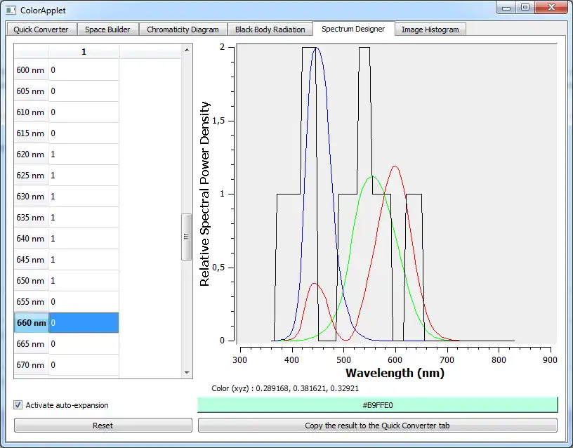Screen dimensions: 573x448
Task: Click the Relative Spectral Power Density label
Action: (204, 194)
